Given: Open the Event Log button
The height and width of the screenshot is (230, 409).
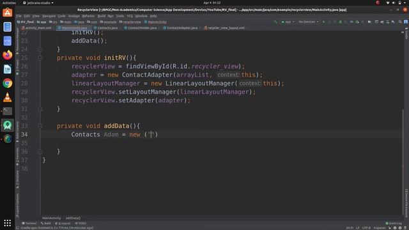Looking at the screenshot, I should tap(394, 223).
